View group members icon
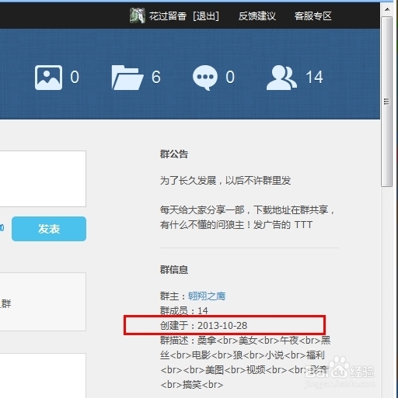This screenshot has width=398, height=398. (x=281, y=78)
